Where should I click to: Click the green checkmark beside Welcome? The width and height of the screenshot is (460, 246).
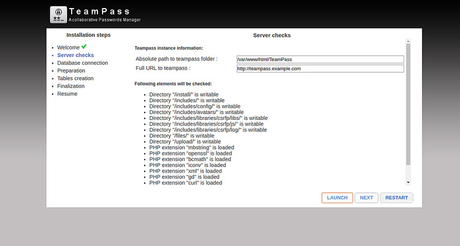(x=83, y=47)
